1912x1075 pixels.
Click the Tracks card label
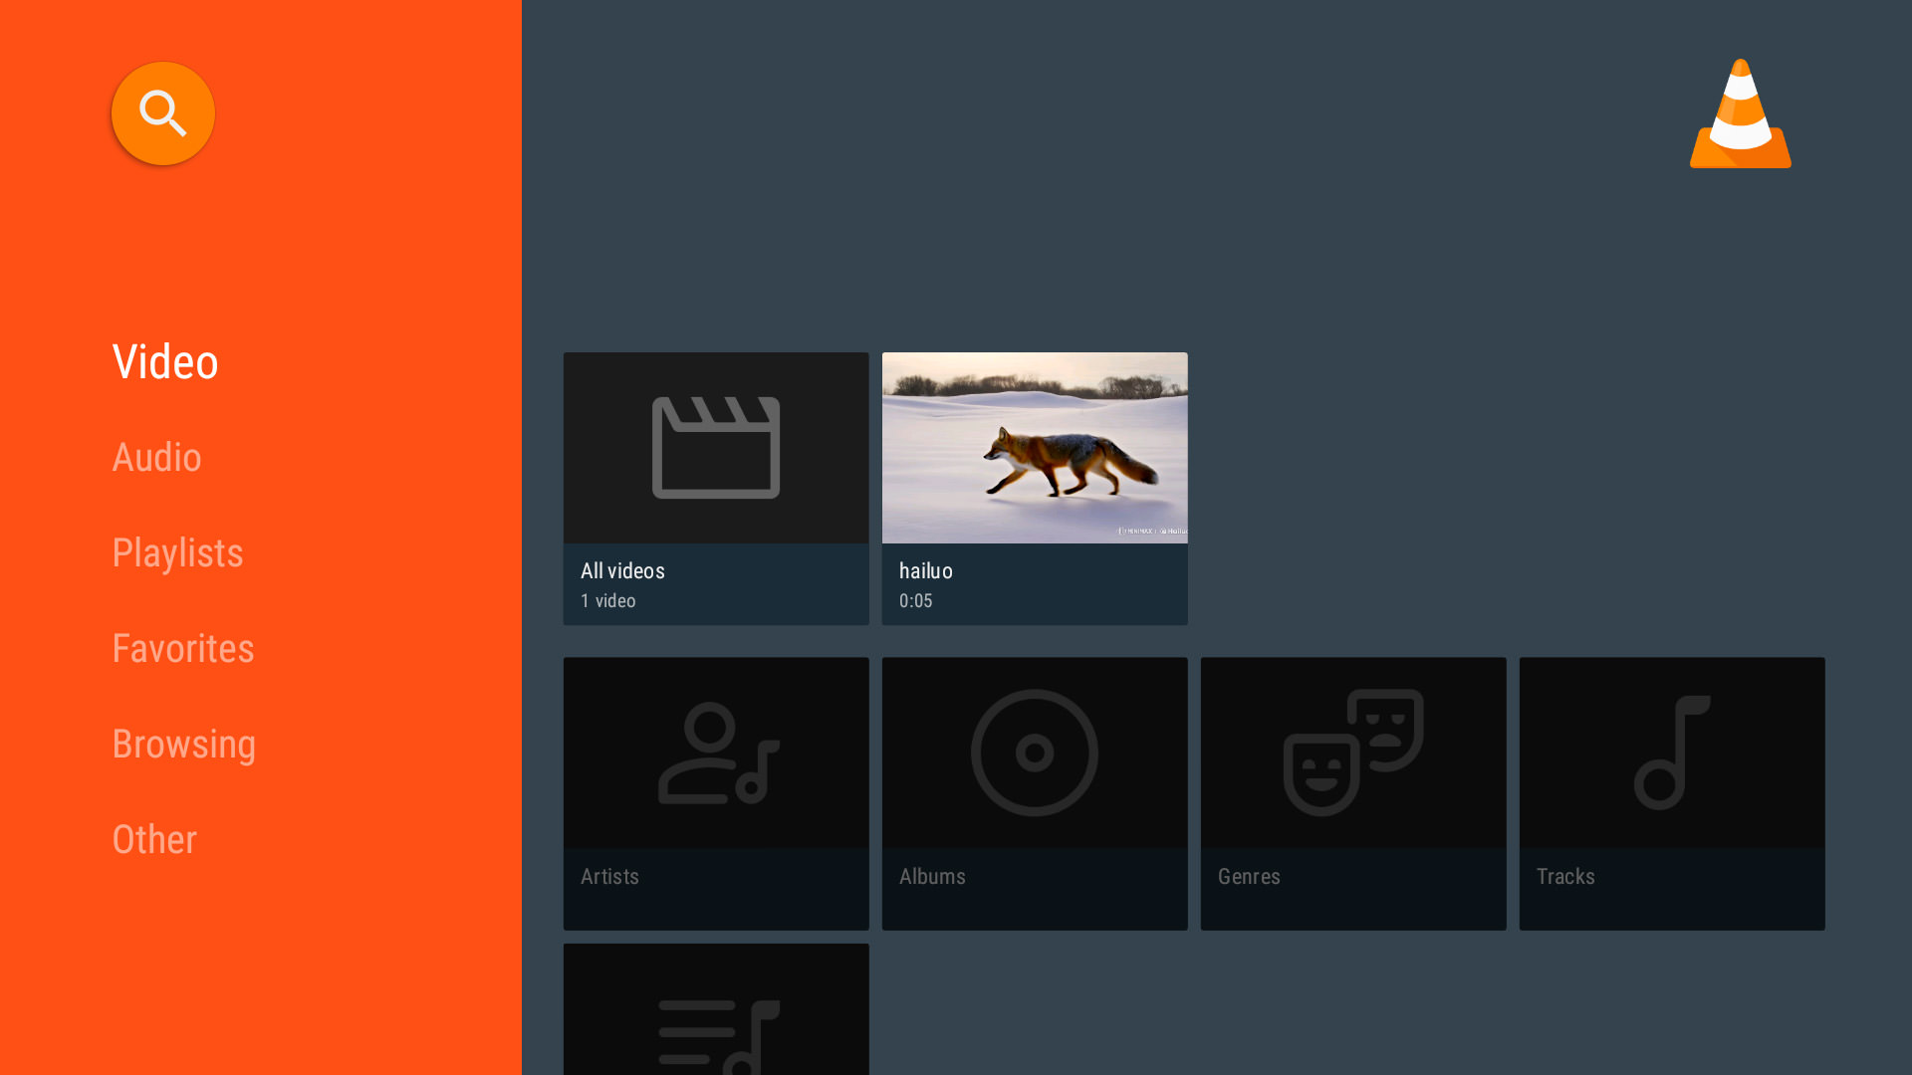(x=1565, y=876)
